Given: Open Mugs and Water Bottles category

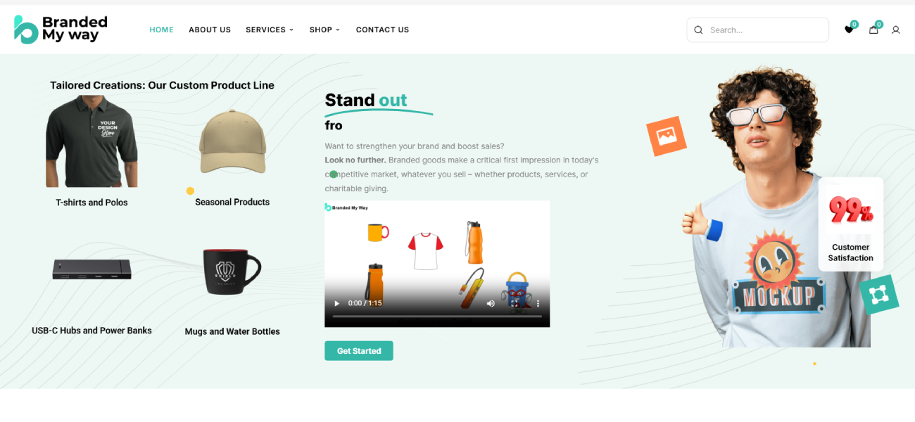Looking at the screenshot, I should point(232,331).
